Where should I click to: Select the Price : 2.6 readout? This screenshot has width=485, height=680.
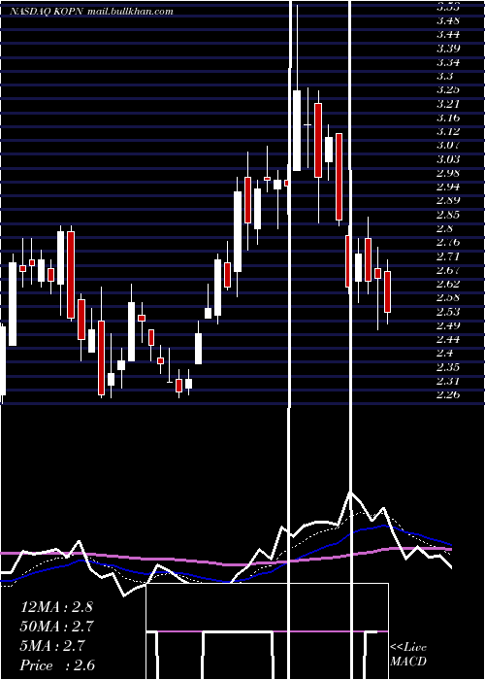pyautogui.click(x=57, y=665)
